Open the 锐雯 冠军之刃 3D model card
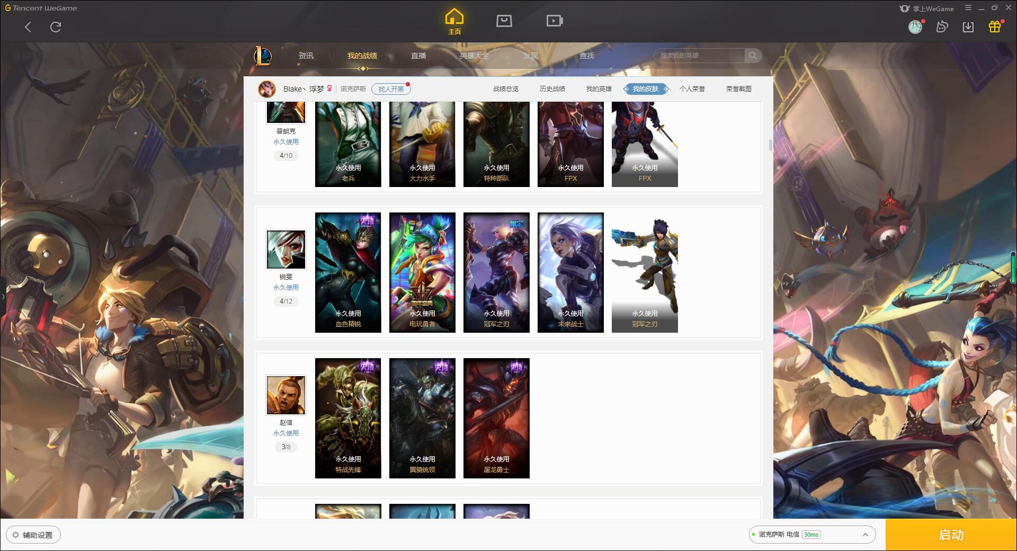1017x551 pixels. [645, 273]
